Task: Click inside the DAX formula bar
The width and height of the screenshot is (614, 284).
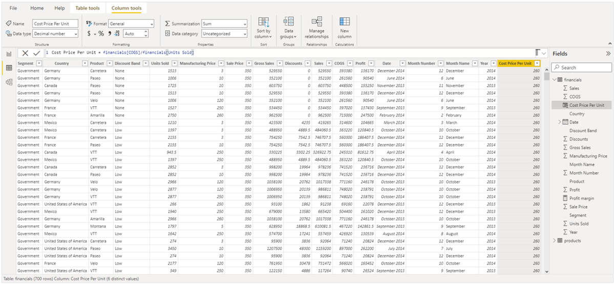Action: (x=290, y=53)
